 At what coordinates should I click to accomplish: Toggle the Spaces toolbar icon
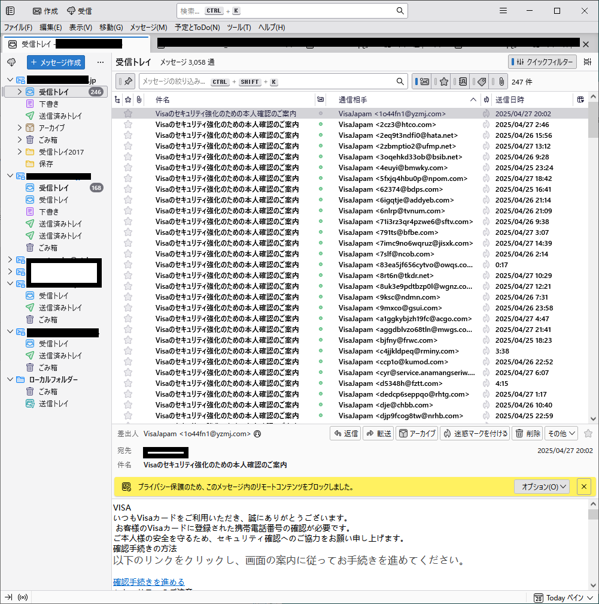tap(10, 11)
